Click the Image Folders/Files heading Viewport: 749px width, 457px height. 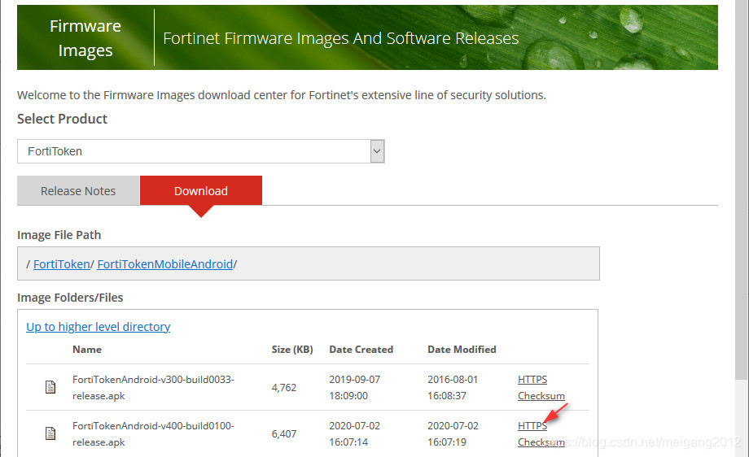click(70, 297)
